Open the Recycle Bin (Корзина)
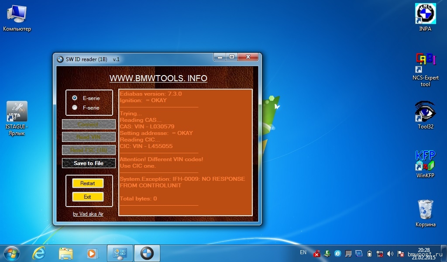447x262 pixels. [x=425, y=210]
